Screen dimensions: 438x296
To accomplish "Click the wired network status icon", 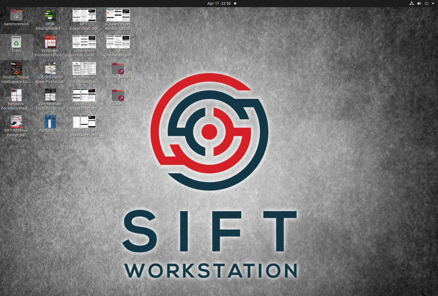I will click(412, 3).
